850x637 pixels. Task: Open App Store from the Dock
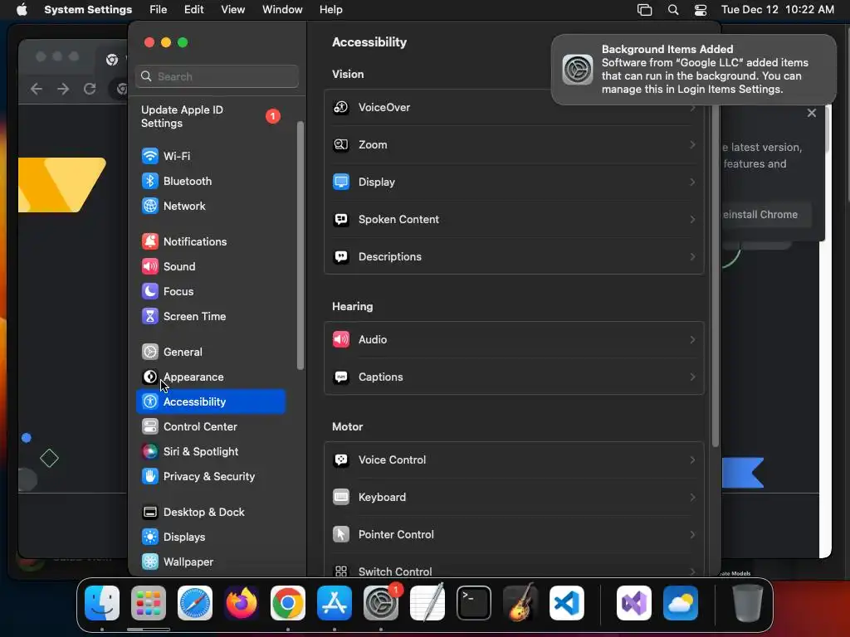(334, 603)
